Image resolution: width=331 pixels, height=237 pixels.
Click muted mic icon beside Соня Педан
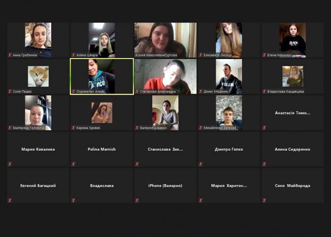click(x=10, y=91)
